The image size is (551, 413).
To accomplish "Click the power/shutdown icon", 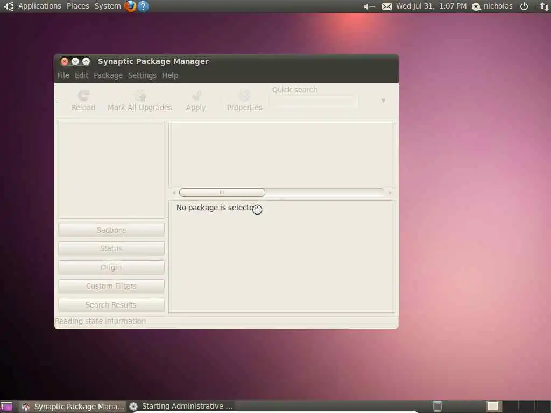I will (524, 6).
